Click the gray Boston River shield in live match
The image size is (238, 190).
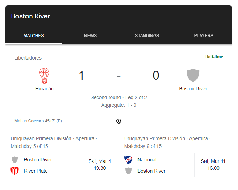click(193, 75)
